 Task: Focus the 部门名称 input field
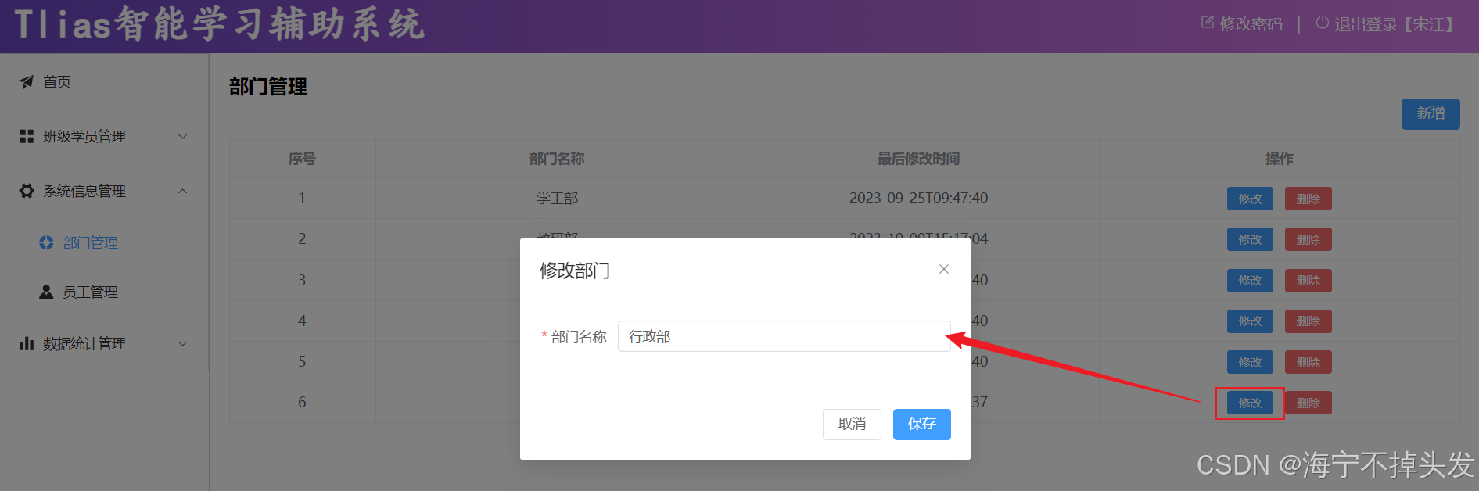pos(784,336)
